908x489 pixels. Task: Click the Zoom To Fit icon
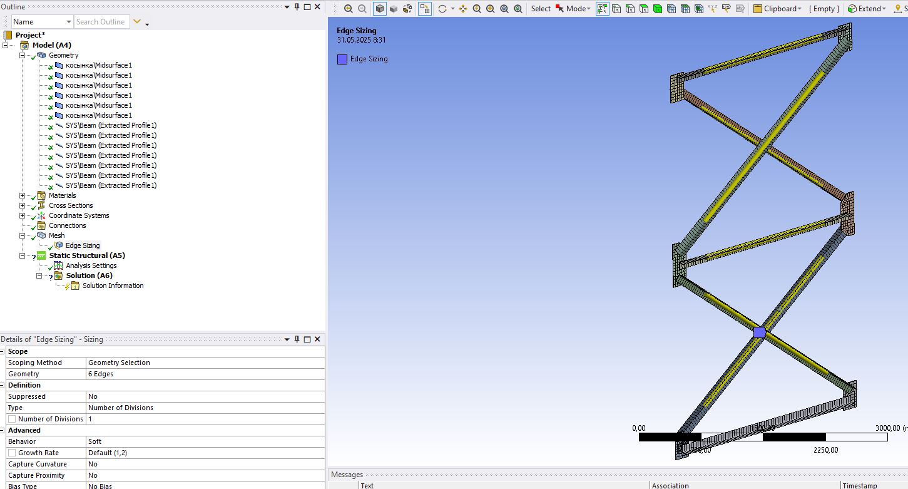pos(504,9)
